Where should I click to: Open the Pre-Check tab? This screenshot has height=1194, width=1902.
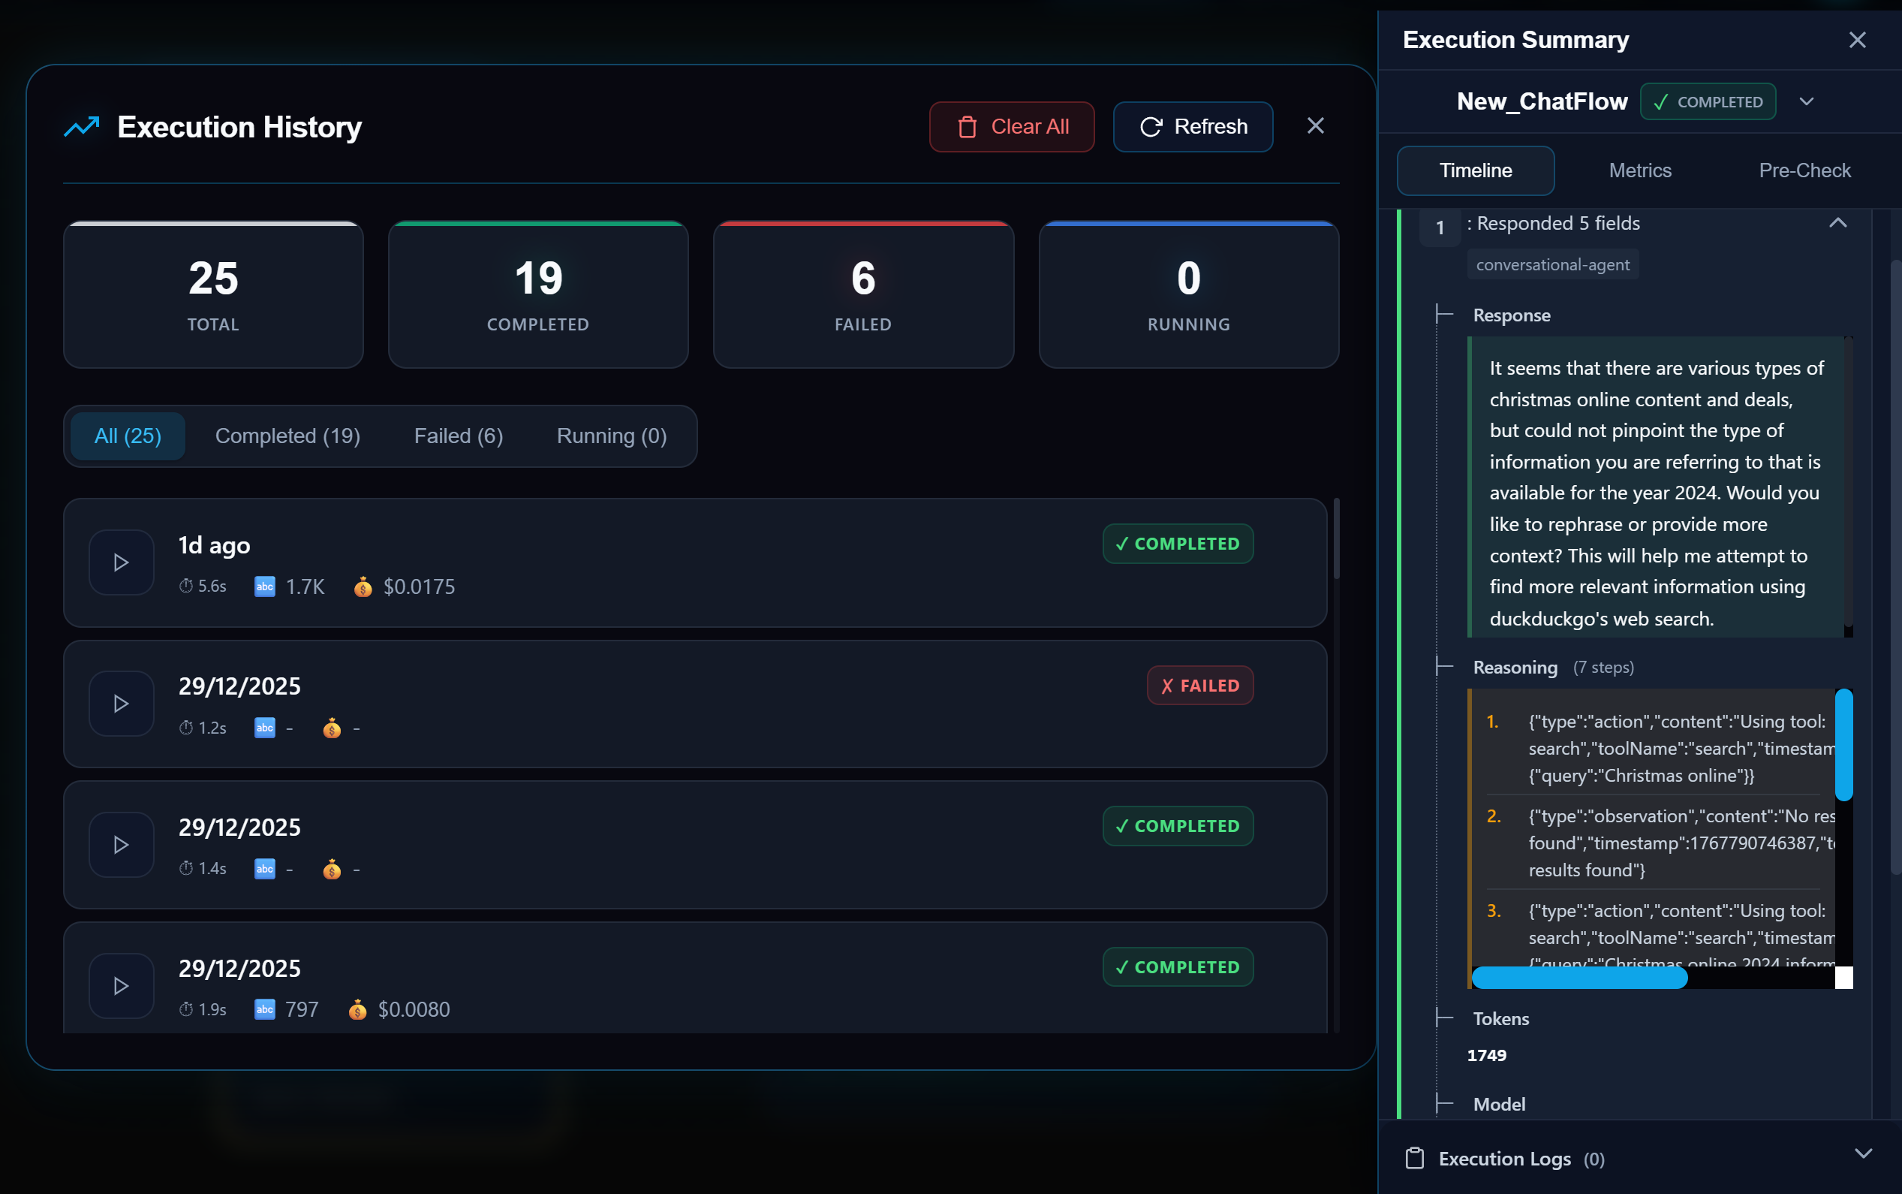pos(1804,170)
